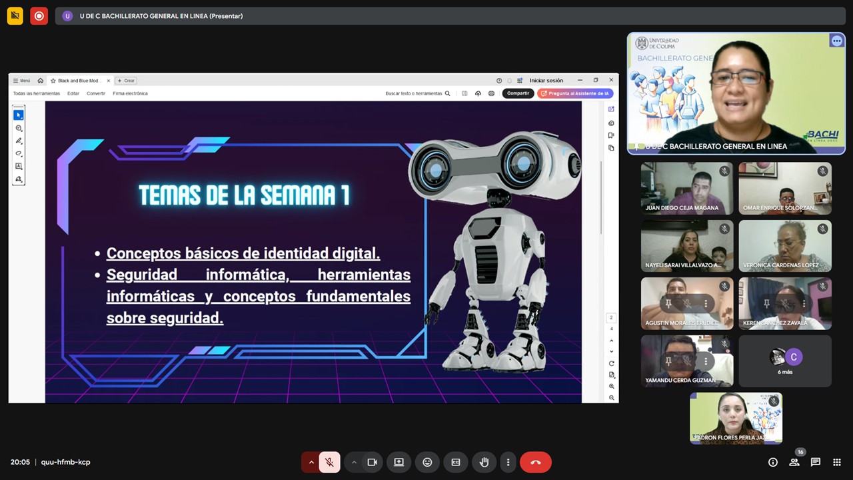Toggle the camera on or off
Viewport: 853px width, 480px height.
tap(372, 462)
